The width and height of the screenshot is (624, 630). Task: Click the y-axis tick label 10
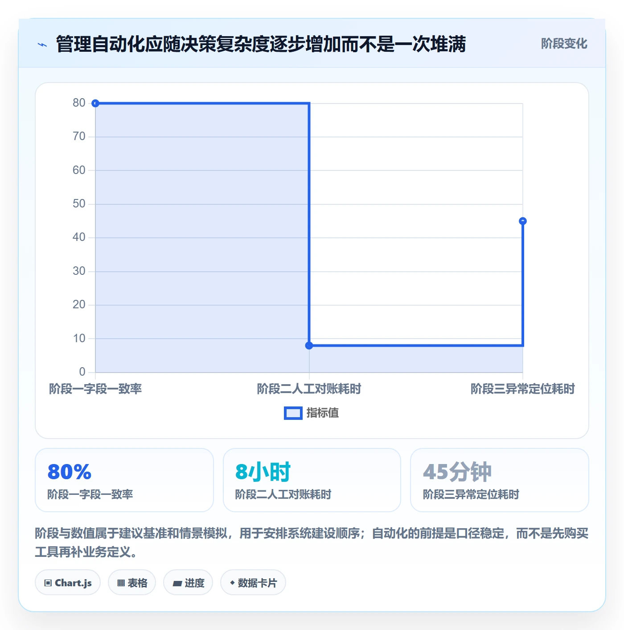tap(79, 339)
